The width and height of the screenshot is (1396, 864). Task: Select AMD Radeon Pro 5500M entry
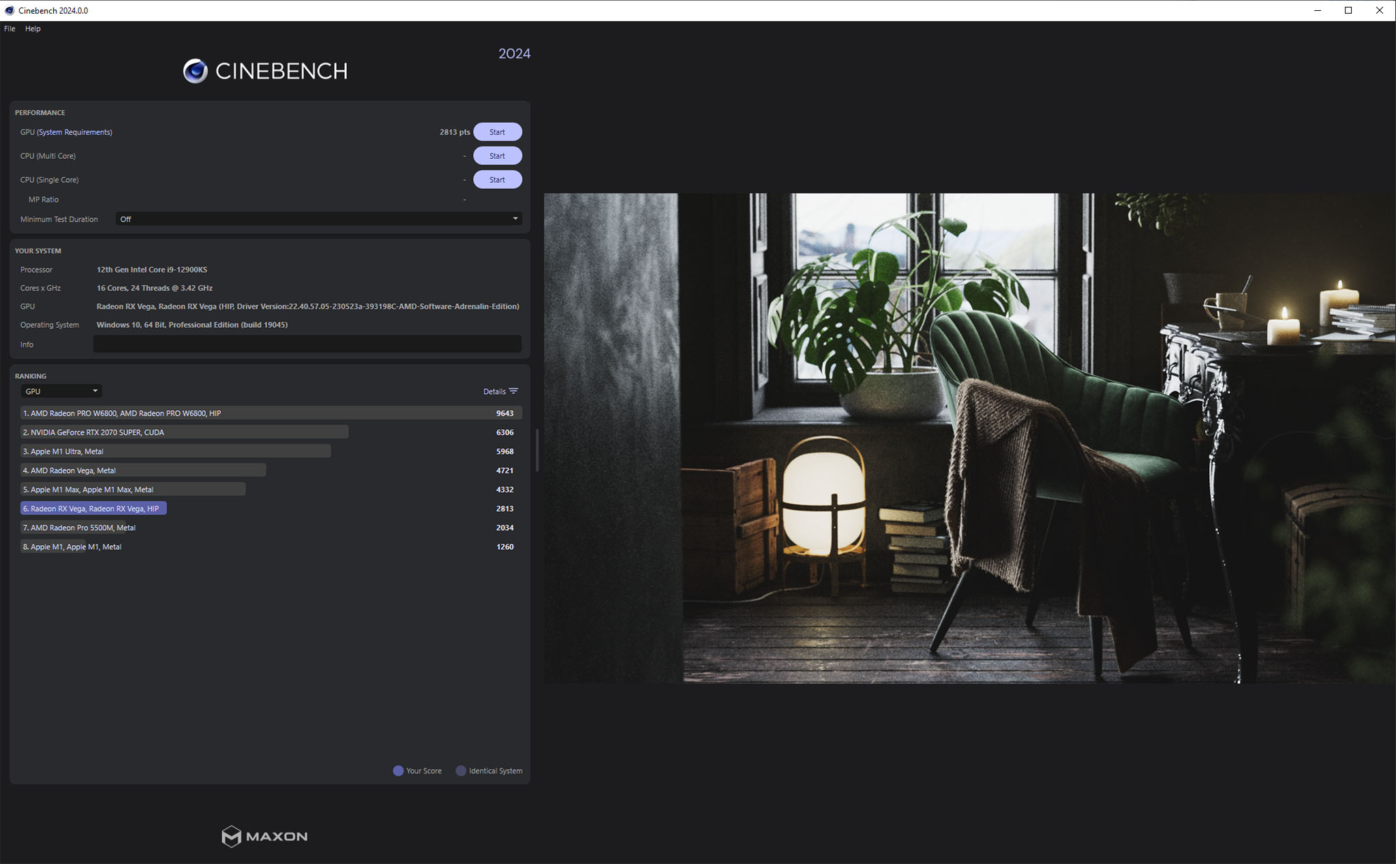tap(271, 527)
